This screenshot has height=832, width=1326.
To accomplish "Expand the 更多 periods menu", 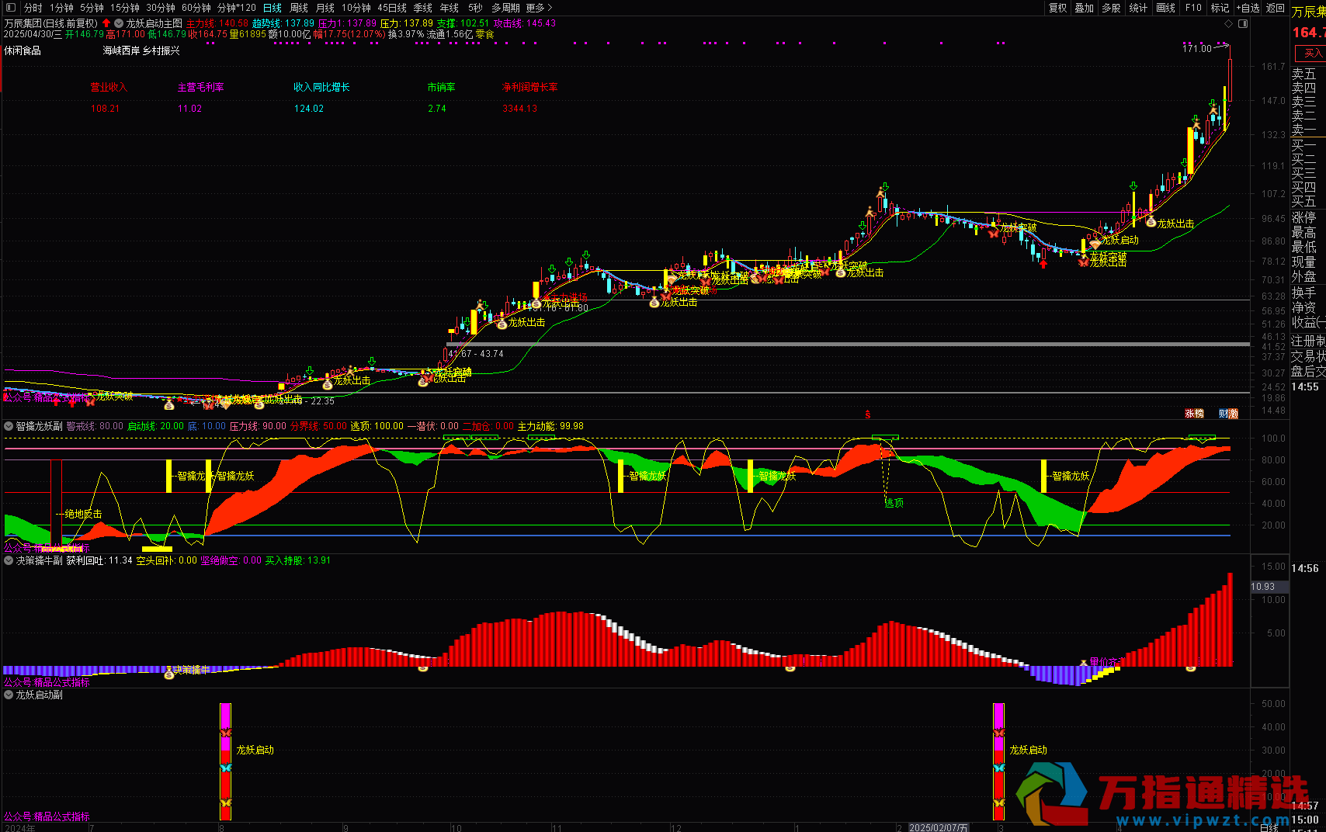I will coord(539,8).
